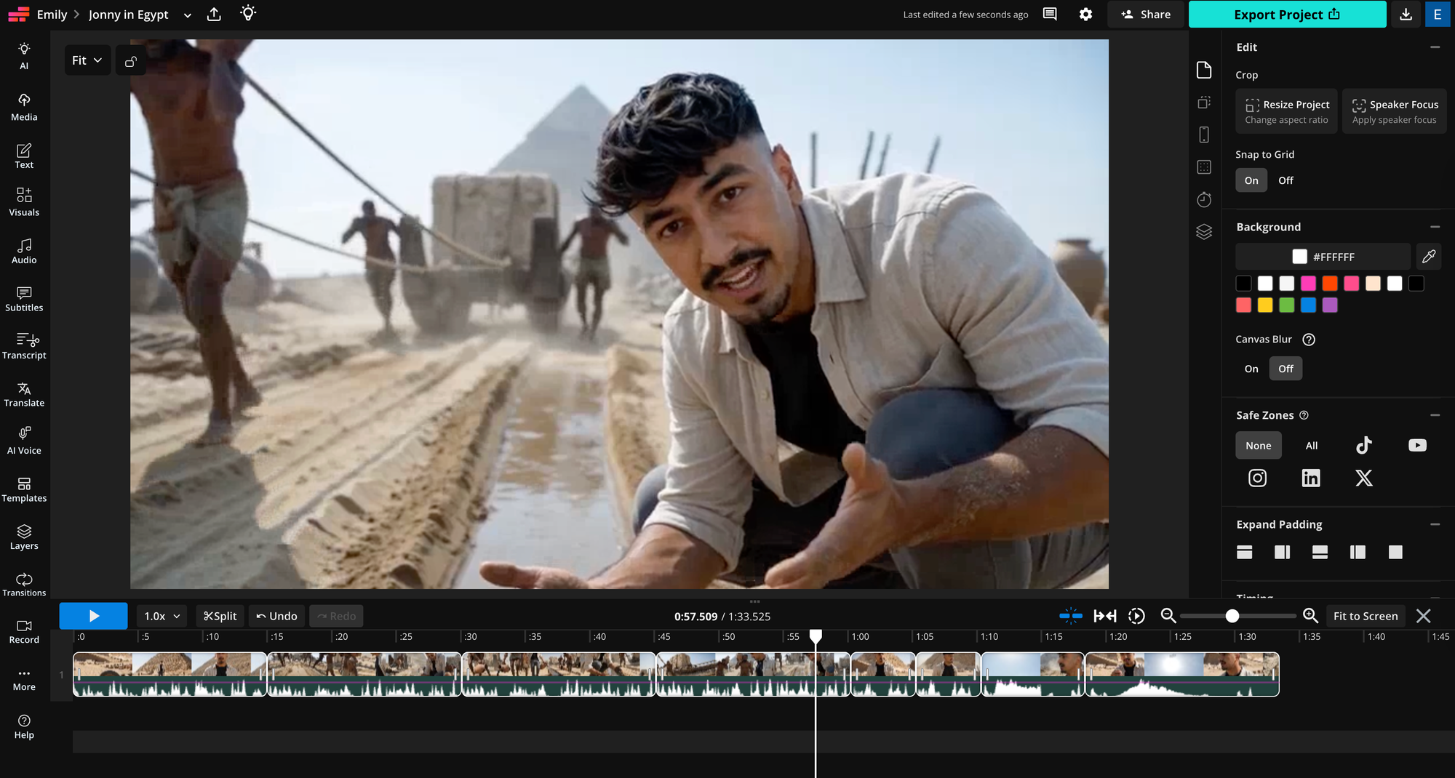Open the Media sidebar panel
Viewport: 1455px width, 778px height.
(24, 107)
